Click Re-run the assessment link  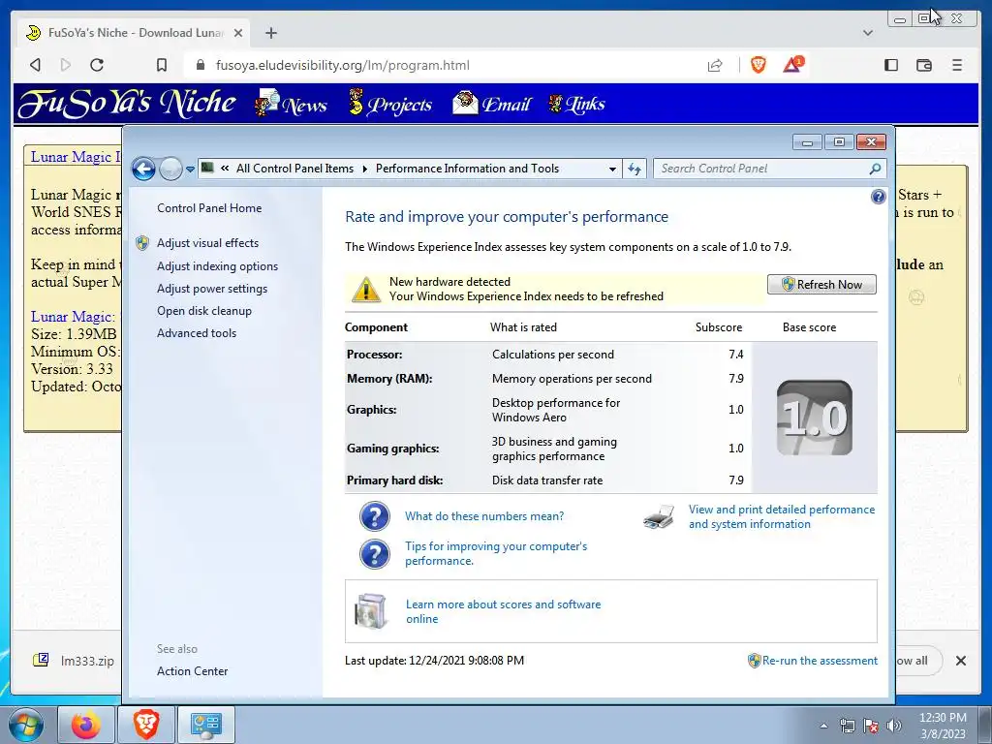point(820,661)
